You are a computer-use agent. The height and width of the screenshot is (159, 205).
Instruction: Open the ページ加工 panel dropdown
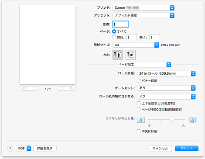143,65
